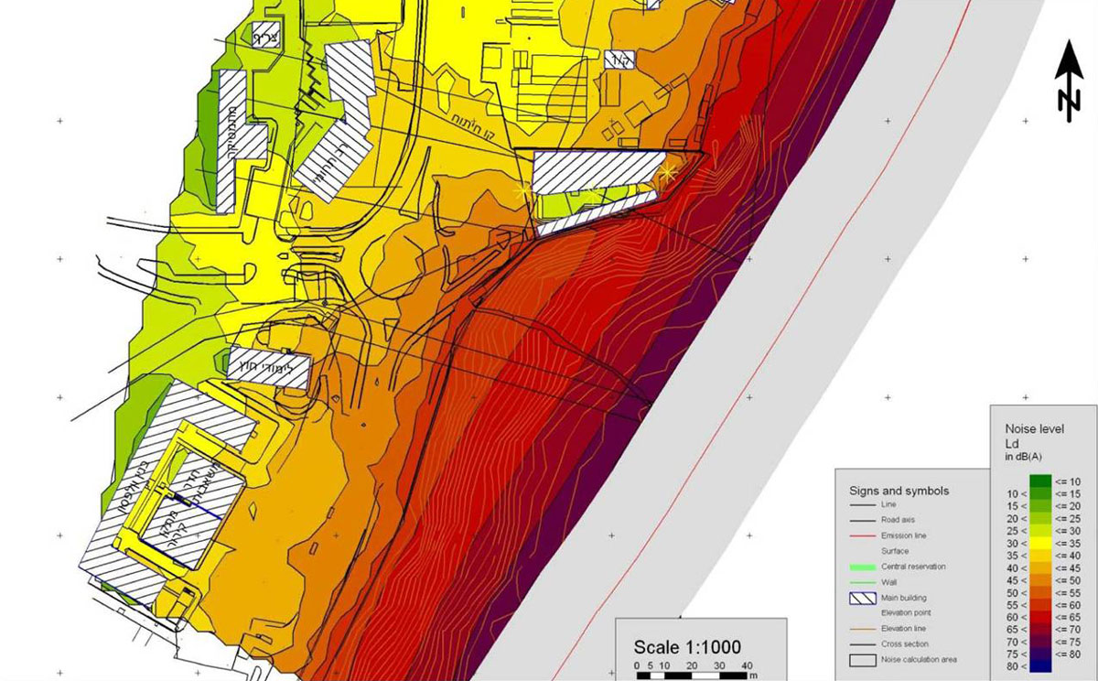Click the 'Noise calculation area' legend label
Image resolution: width=1098 pixels, height=681 pixels.
920,660
